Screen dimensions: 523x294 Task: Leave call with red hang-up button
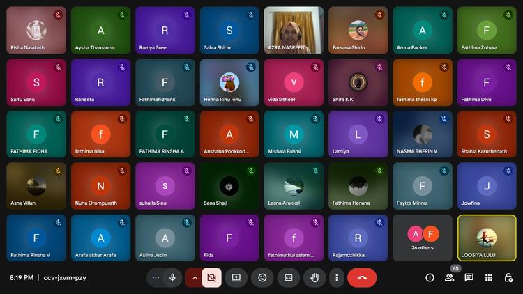[362, 277]
